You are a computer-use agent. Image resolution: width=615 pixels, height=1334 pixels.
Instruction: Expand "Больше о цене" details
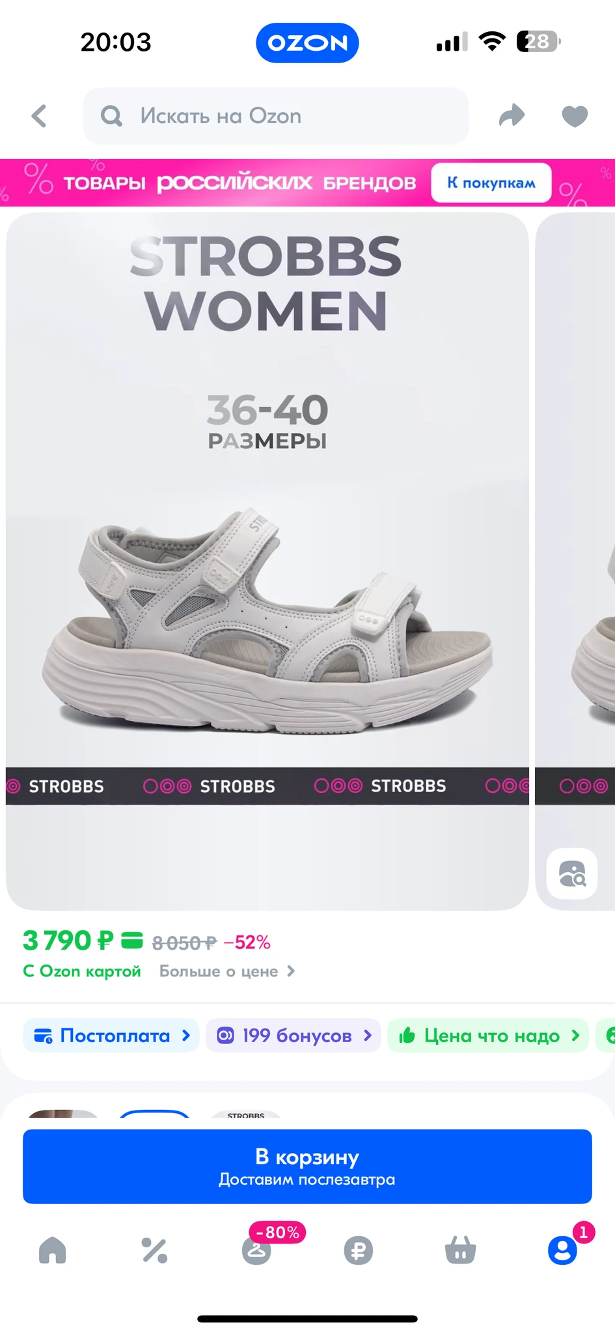tap(227, 971)
